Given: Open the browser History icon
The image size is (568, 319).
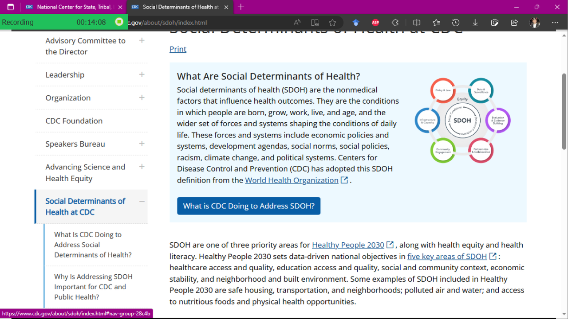Looking at the screenshot, I should [x=456, y=23].
